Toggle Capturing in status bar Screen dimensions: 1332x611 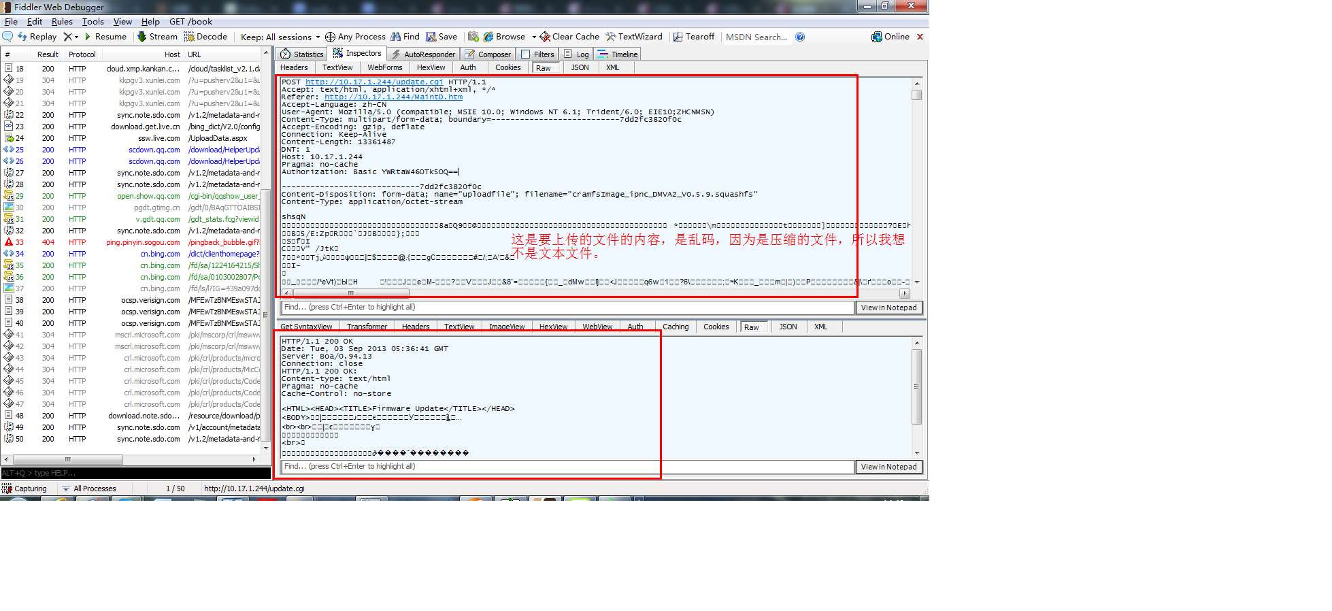(24, 489)
